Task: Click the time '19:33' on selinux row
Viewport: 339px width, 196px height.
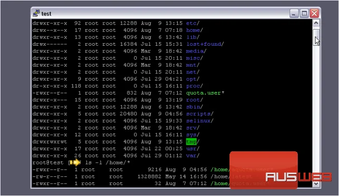Action: (x=174, y=121)
